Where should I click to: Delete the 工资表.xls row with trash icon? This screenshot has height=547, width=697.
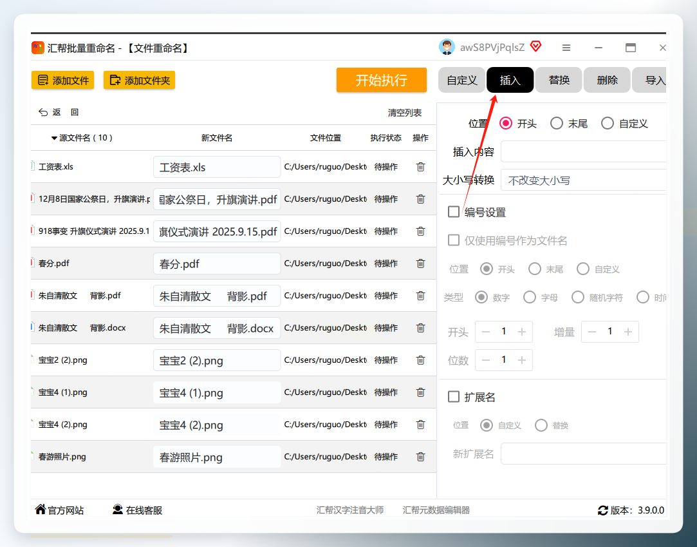pos(420,167)
